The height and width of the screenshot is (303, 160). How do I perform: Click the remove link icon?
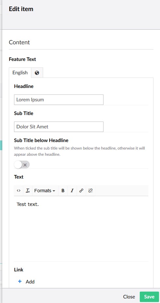[x=90, y=191]
